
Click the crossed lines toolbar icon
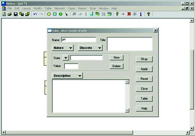74,14
